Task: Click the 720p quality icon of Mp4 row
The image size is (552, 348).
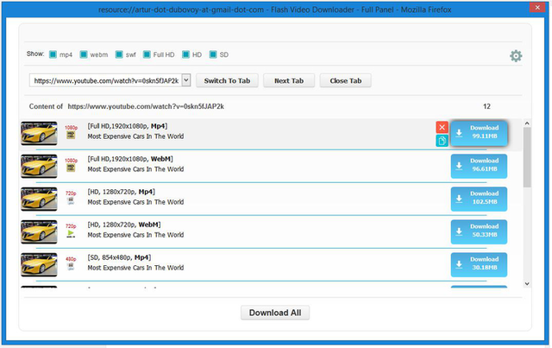Action: [71, 198]
